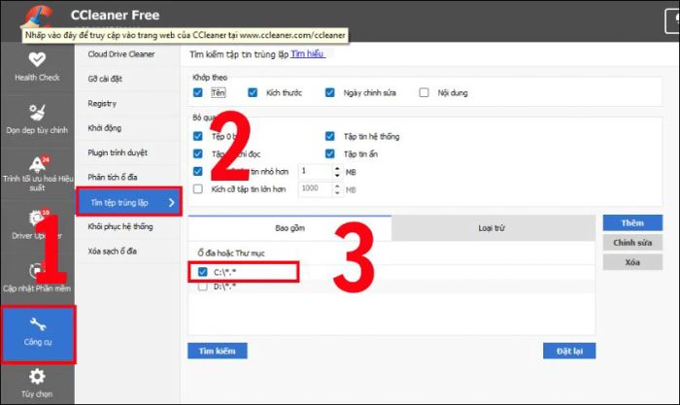Open Dọn dẹp tùy chỉnh cleaner
This screenshot has width=680, height=405.
click(x=37, y=119)
